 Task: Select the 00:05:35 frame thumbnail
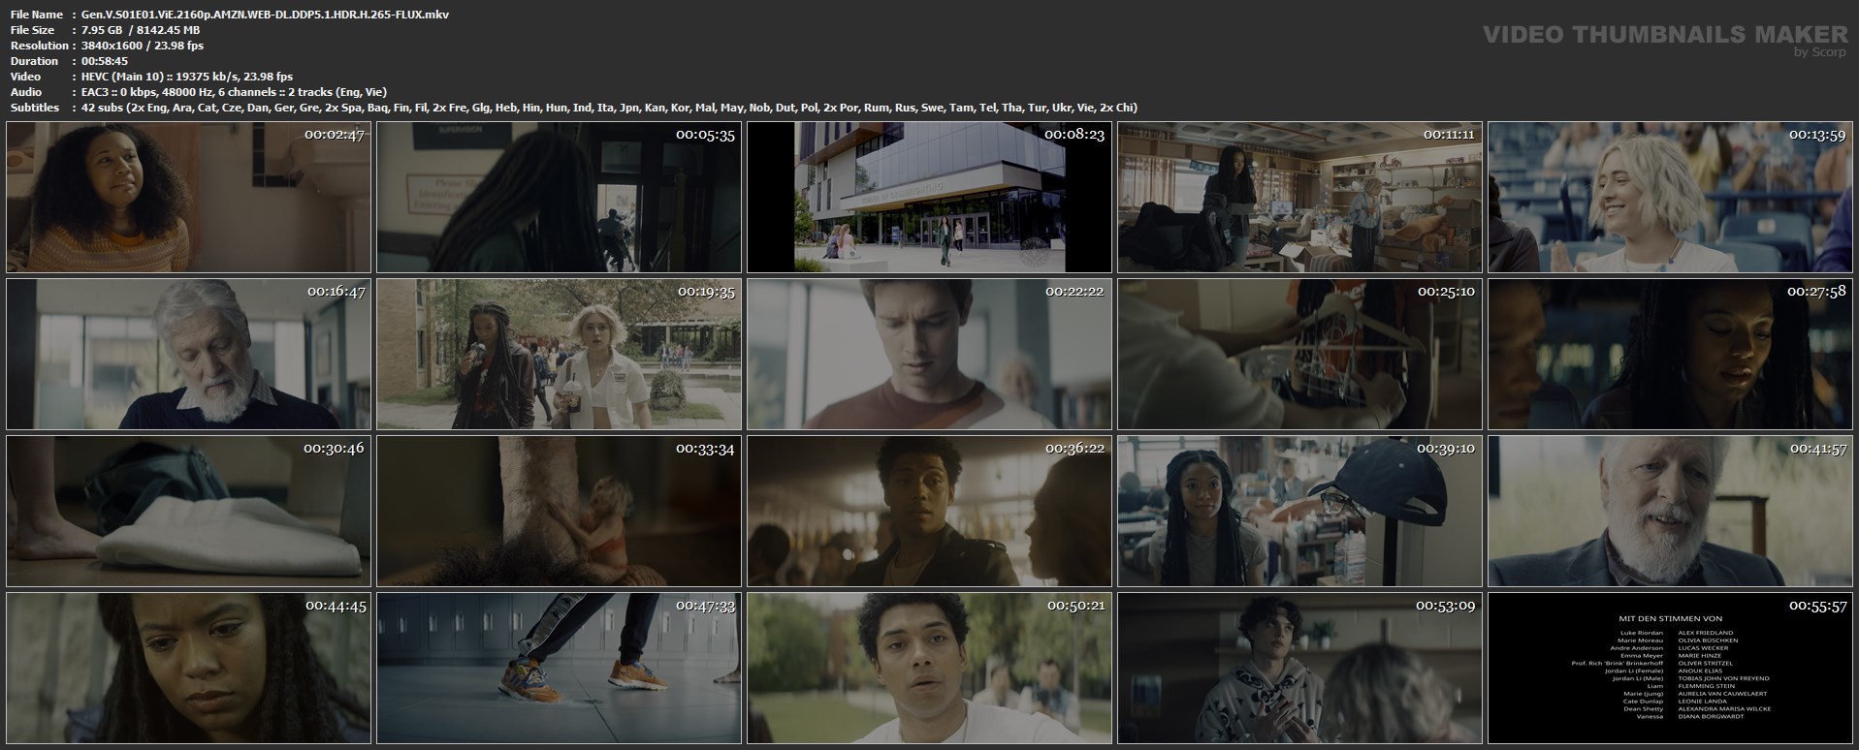[559, 197]
